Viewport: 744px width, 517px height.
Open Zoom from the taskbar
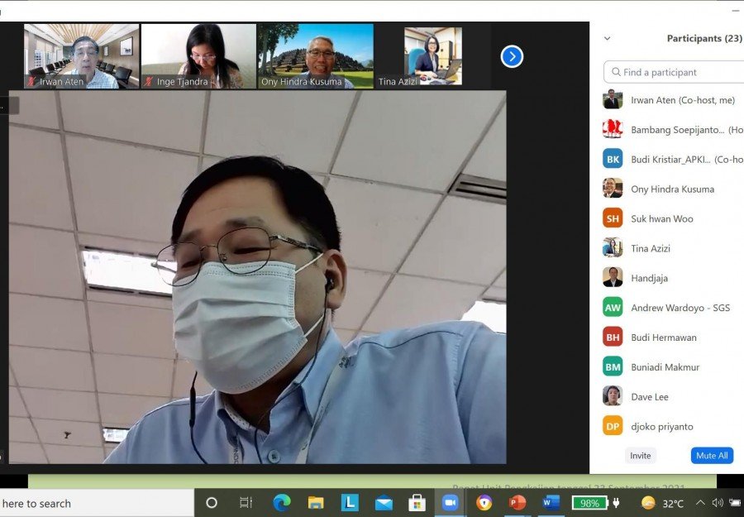coord(450,503)
